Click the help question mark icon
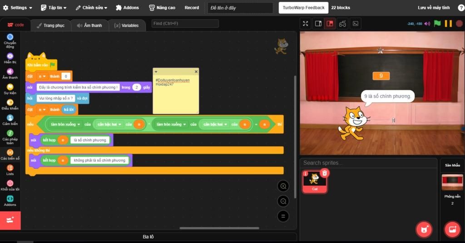This screenshot has height=243, width=465. (461, 8)
